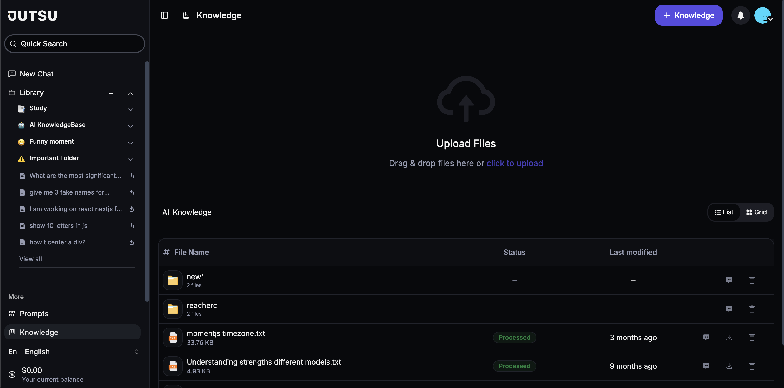This screenshot has width=784, height=388.
Task: Expand the Study folder
Action: (131, 109)
